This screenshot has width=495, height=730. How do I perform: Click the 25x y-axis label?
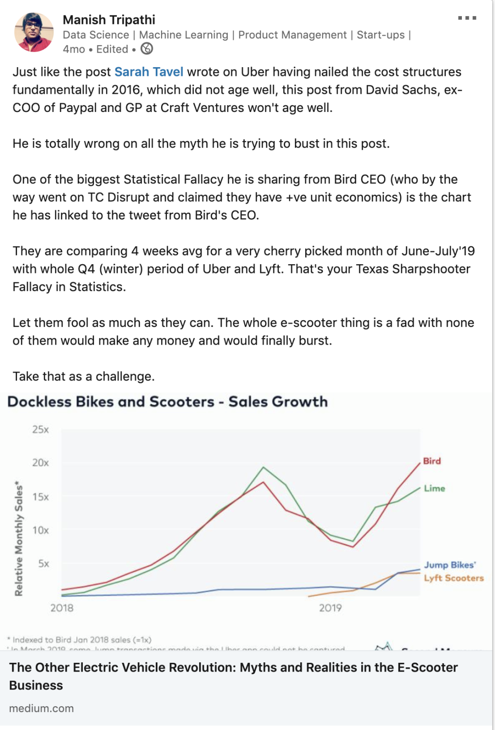click(40, 429)
